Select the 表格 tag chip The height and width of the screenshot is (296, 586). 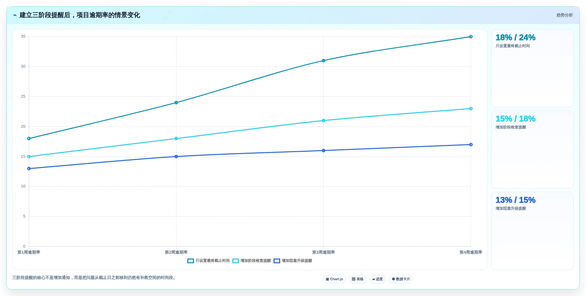point(357,279)
